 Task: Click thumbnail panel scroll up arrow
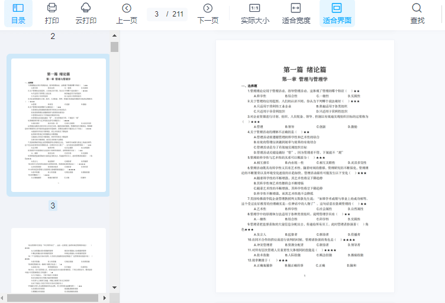click(x=114, y=35)
